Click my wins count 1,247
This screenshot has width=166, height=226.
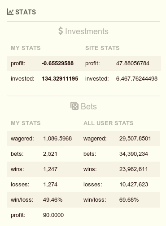pyautogui.click(x=50, y=169)
